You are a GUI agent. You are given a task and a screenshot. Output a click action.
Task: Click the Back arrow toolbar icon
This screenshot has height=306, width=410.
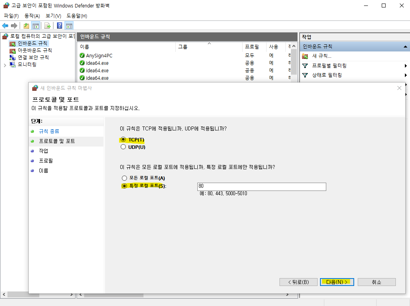5,26
